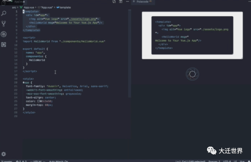
Task: Click the #2c3e50 color swatch on line 25
Action: click(39, 101)
